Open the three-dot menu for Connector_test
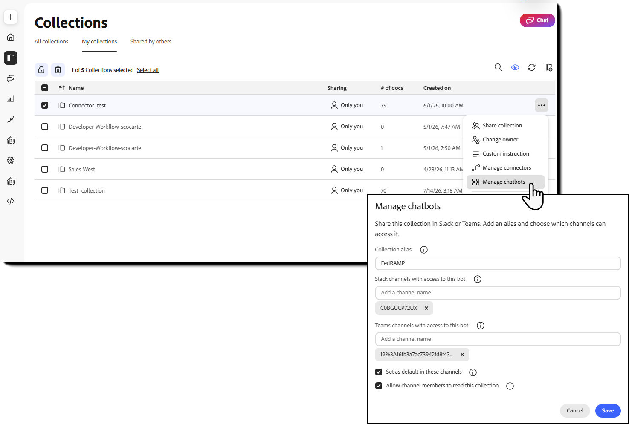Image resolution: width=629 pixels, height=424 pixels. coord(542,105)
